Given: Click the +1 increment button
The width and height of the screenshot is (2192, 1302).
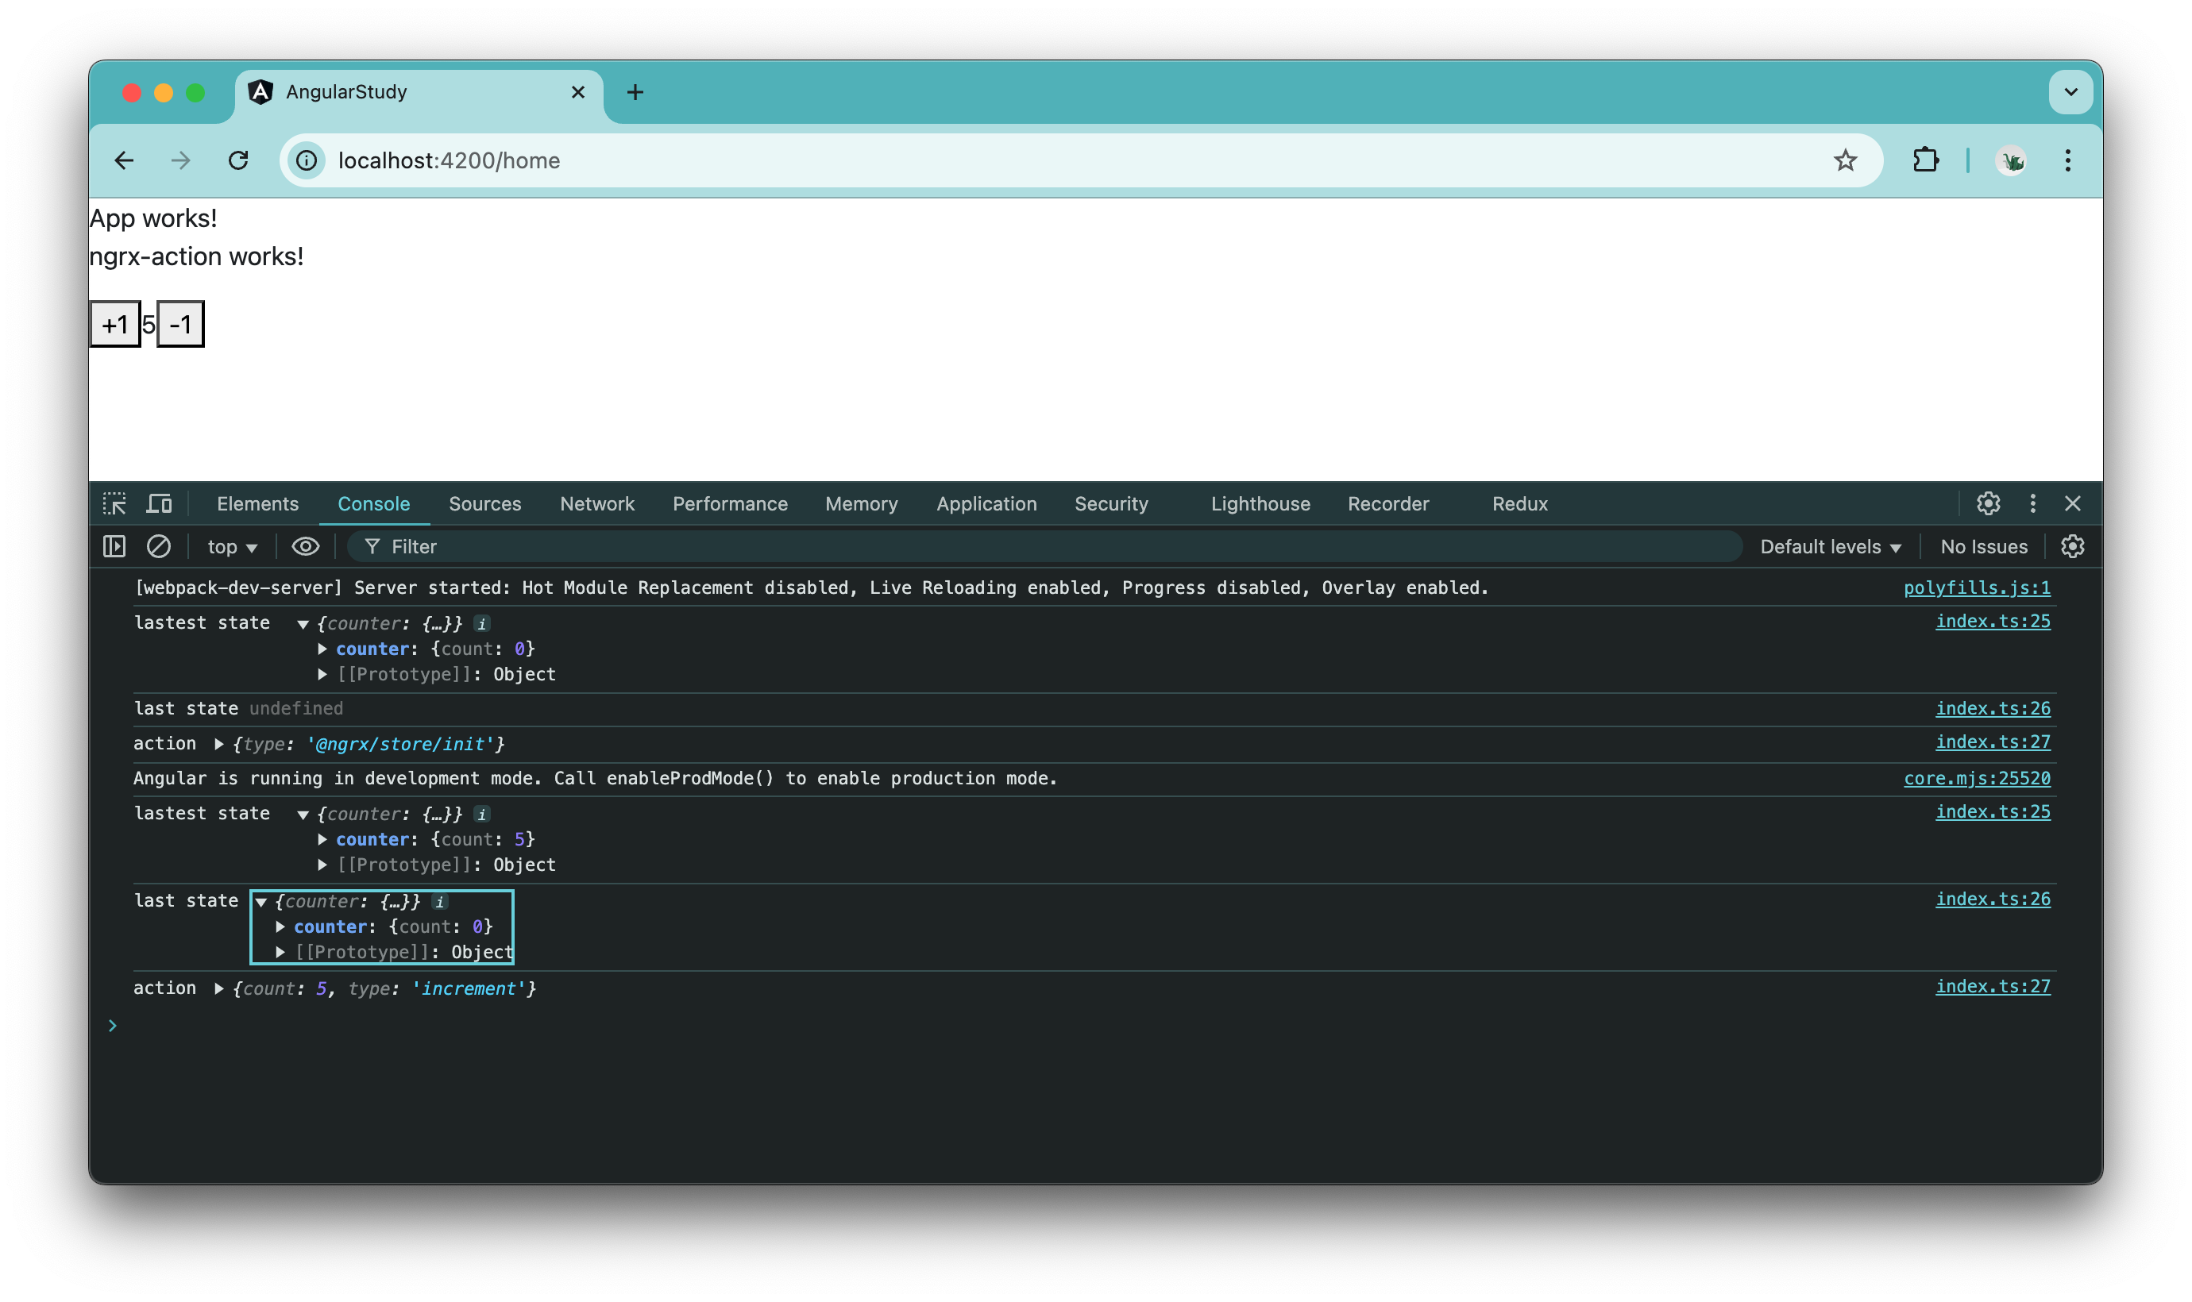Looking at the screenshot, I should tap(115, 324).
